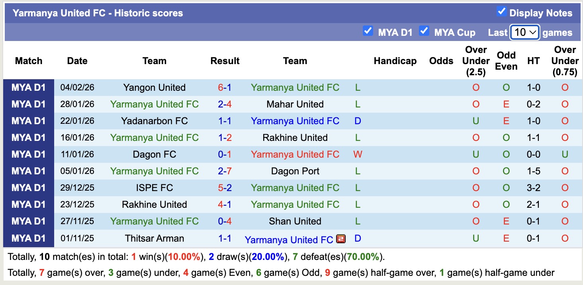Image resolution: width=583 pixels, height=285 pixels.
Task: Click the 6-1 result of the Yangon United match
Action: coord(225,87)
